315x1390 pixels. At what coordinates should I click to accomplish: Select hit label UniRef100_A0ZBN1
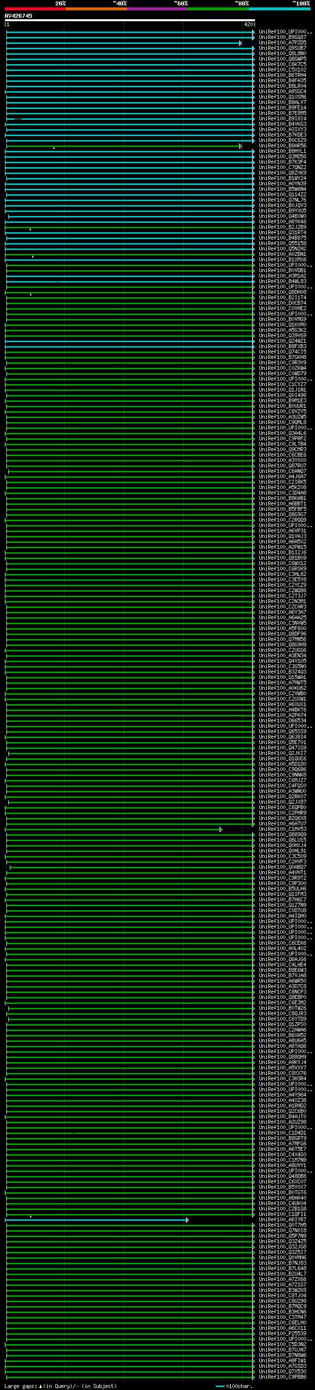[283, 254]
